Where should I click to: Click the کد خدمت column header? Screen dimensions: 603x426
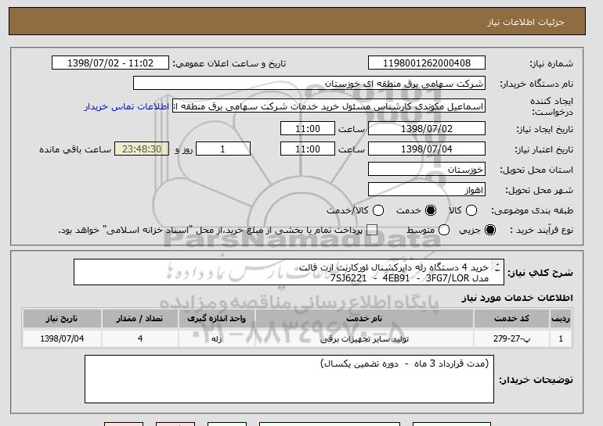pyautogui.click(x=511, y=319)
